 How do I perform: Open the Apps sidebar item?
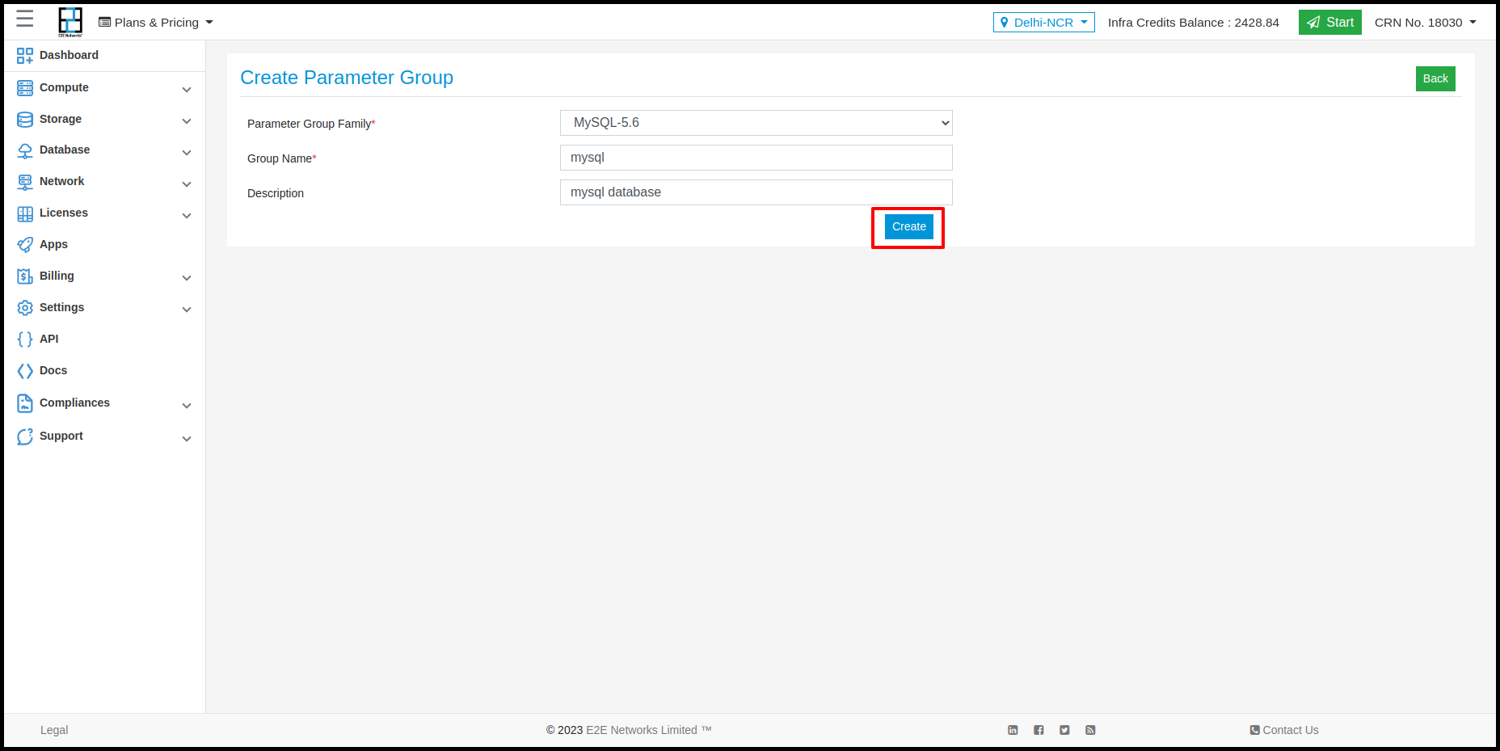[x=53, y=244]
